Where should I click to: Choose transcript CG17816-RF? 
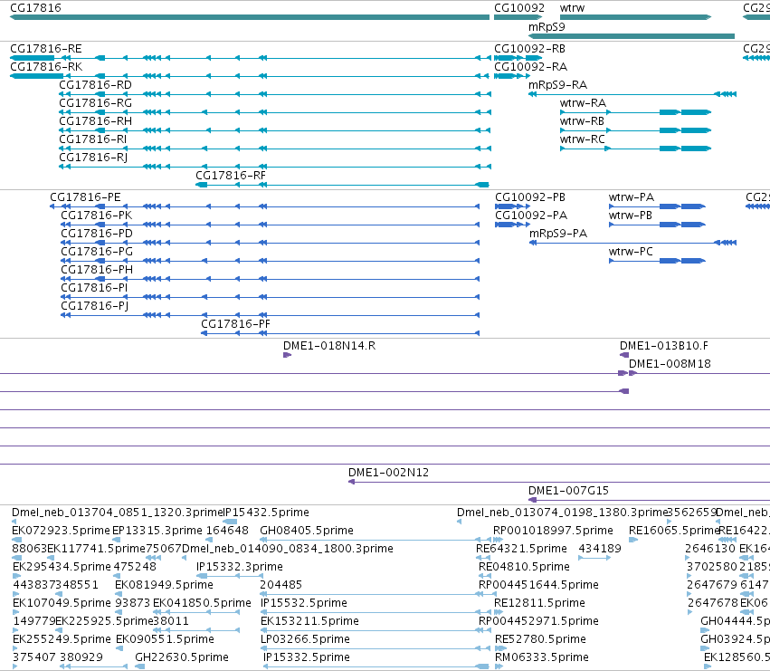tap(231, 176)
